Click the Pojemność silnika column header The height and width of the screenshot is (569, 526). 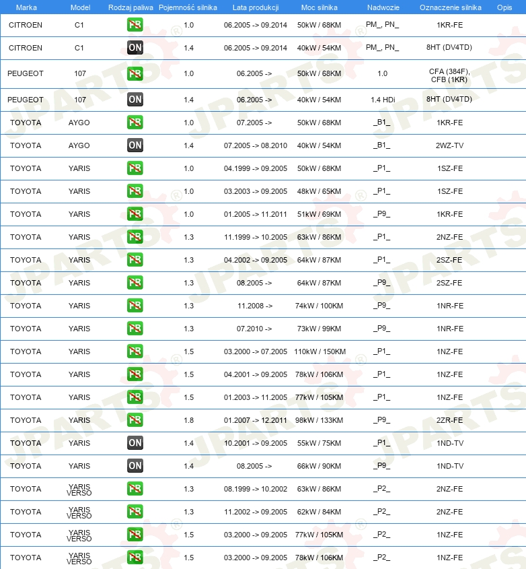[x=188, y=7]
